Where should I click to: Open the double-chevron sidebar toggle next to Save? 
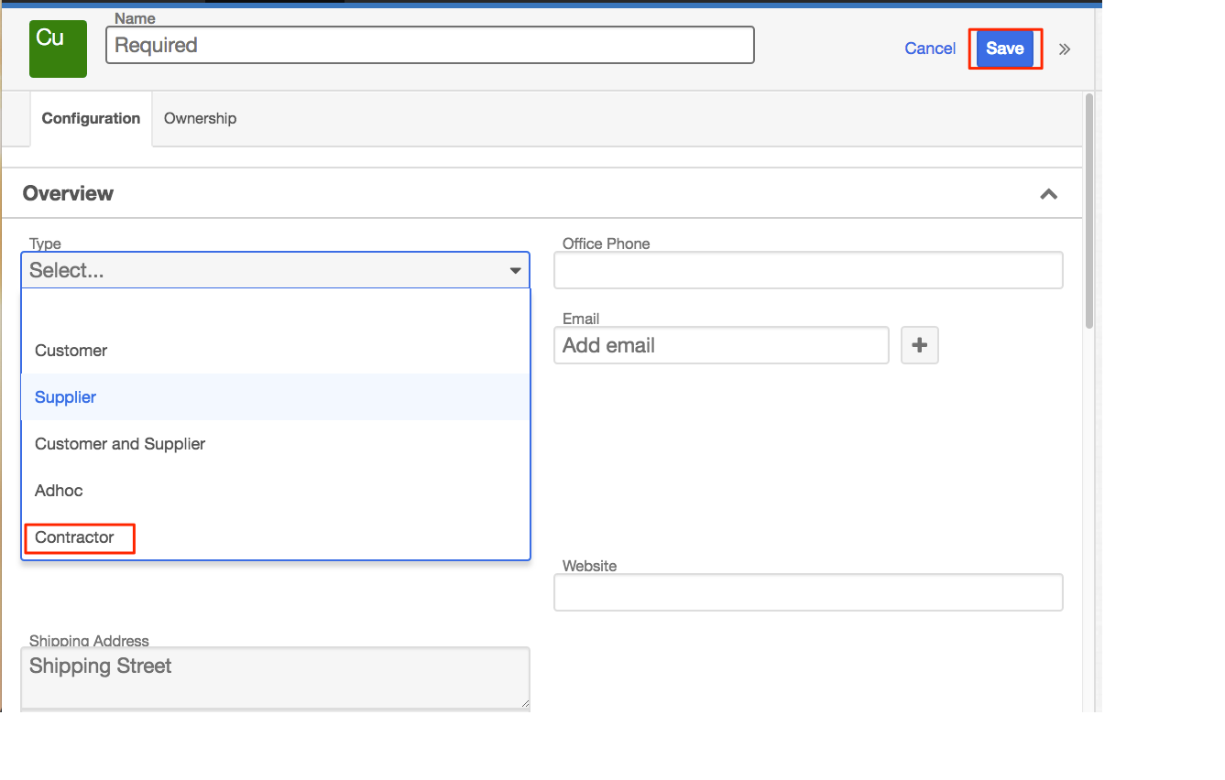1065,49
